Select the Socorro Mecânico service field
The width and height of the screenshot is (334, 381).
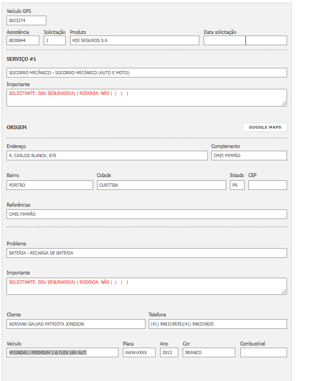[x=147, y=73]
